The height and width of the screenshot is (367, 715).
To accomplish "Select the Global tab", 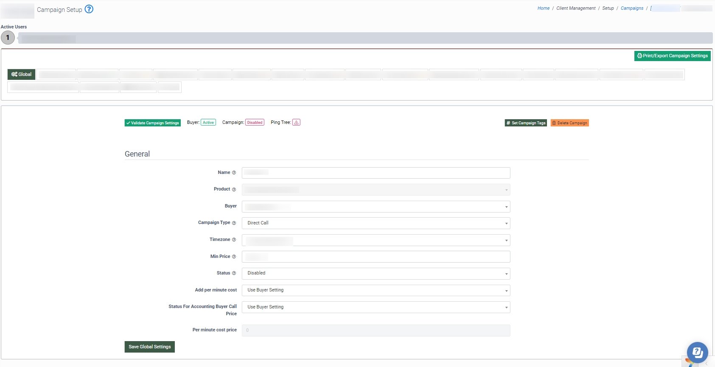I will pos(21,74).
